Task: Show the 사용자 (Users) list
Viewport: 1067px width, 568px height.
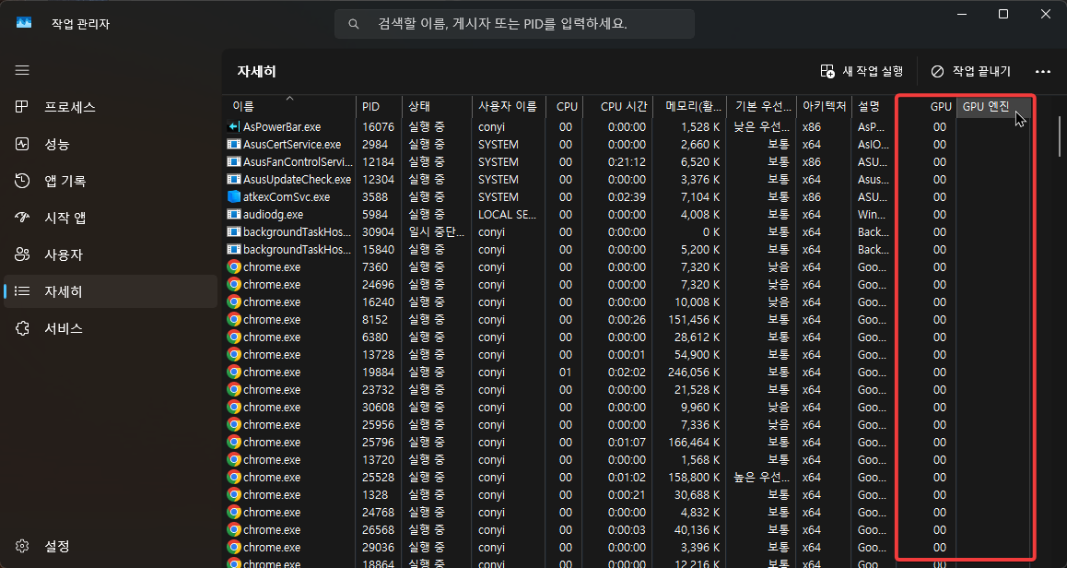Action: pyautogui.click(x=55, y=254)
